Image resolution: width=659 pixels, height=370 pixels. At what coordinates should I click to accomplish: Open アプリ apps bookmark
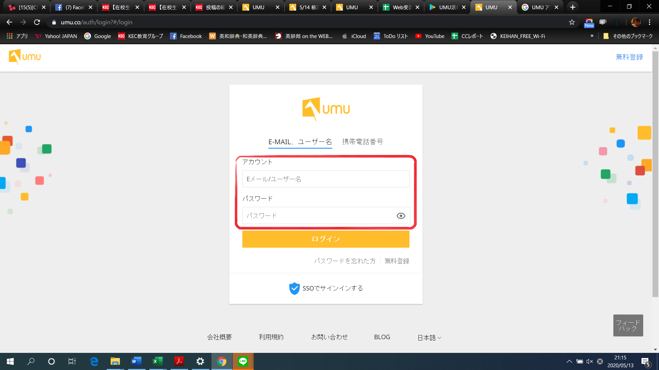tap(17, 36)
